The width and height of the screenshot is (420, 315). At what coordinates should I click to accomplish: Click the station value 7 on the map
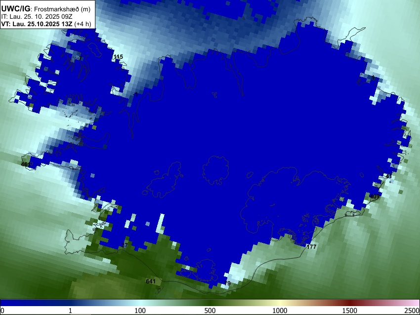coord(80,58)
